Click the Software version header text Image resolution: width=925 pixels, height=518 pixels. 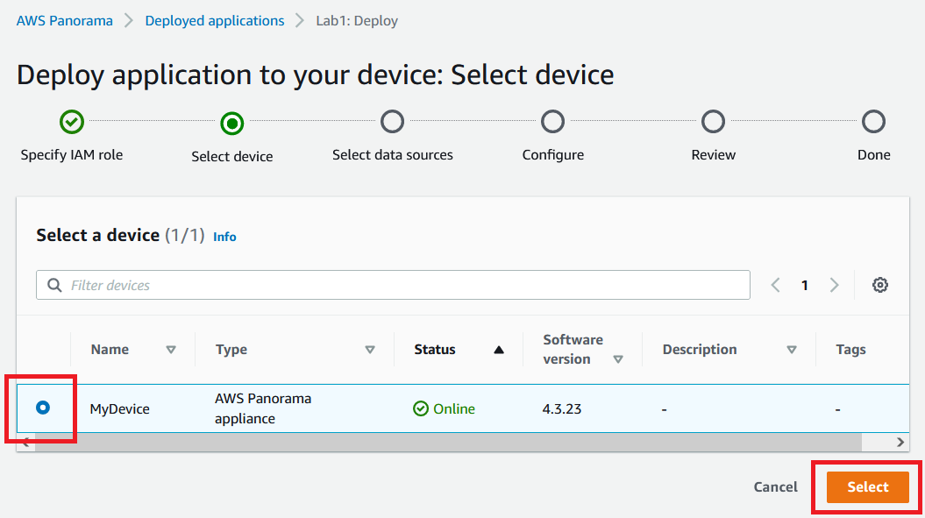[x=573, y=349]
